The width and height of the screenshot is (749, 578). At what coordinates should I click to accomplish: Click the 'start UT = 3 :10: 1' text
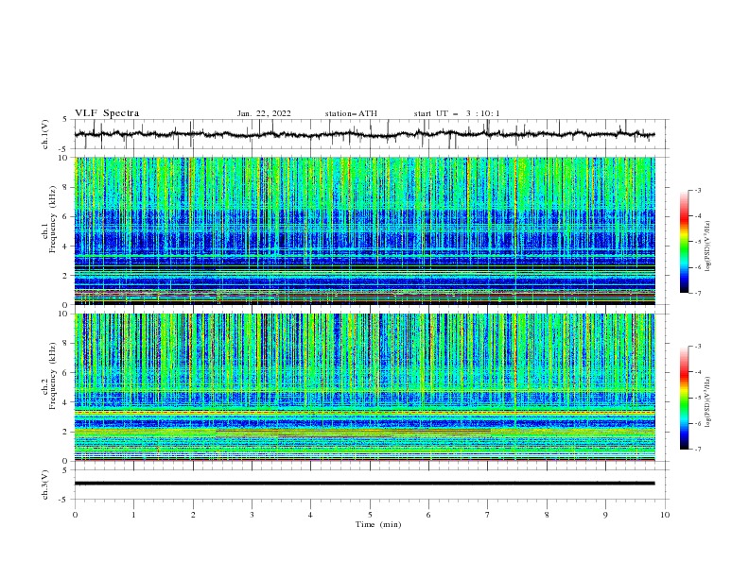click(457, 113)
